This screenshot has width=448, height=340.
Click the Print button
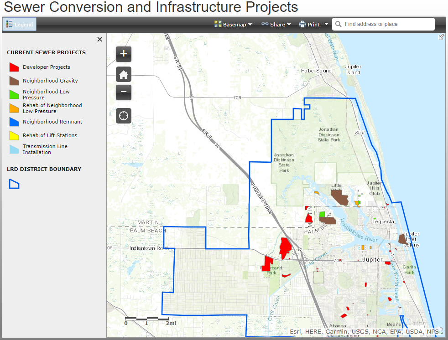tap(309, 25)
